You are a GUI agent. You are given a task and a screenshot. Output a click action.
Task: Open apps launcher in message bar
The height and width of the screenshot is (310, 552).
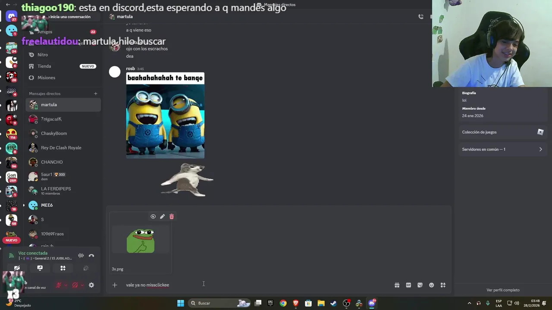click(x=443, y=285)
